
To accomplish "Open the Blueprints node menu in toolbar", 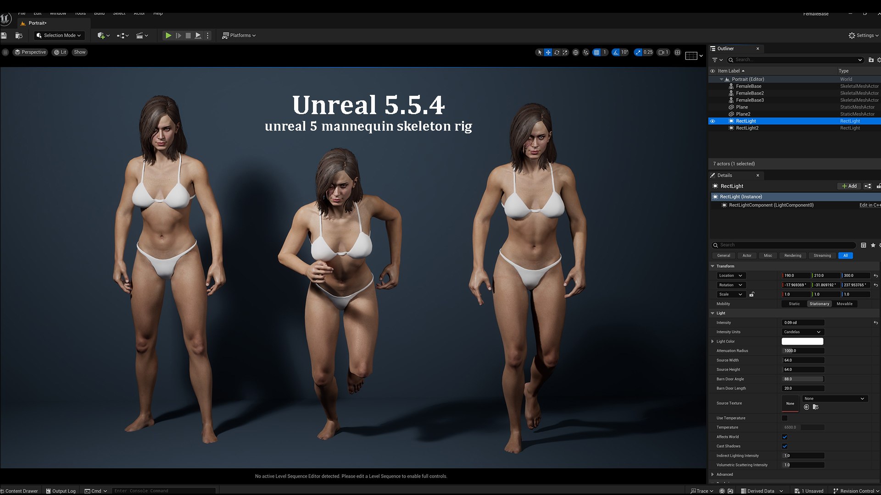I will [x=123, y=35].
